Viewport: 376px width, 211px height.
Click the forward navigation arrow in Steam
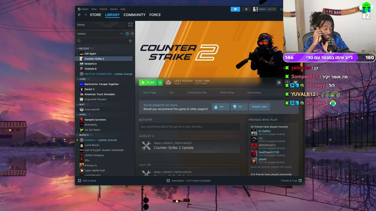[x=85, y=15]
